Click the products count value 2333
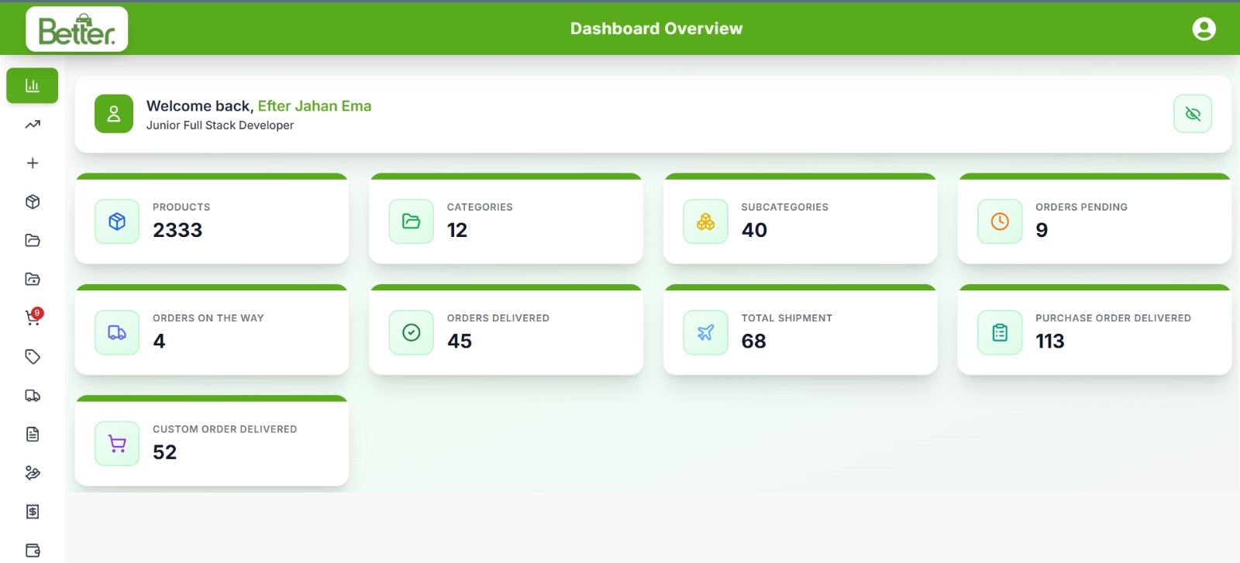The width and height of the screenshot is (1240, 563). pyautogui.click(x=177, y=230)
